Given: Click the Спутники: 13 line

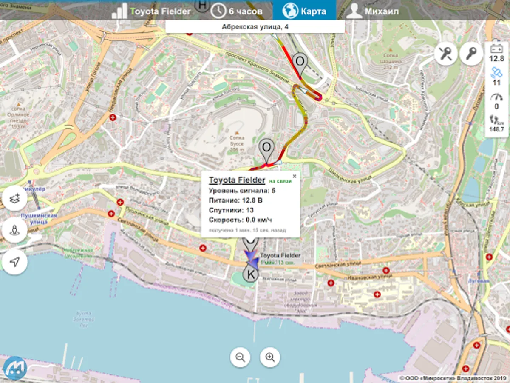Looking at the screenshot, I should (x=231, y=210).
